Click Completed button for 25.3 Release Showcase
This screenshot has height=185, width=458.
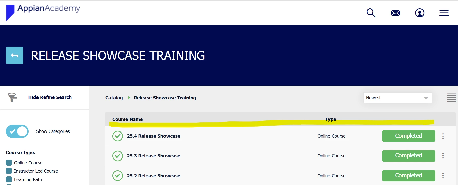click(409, 156)
